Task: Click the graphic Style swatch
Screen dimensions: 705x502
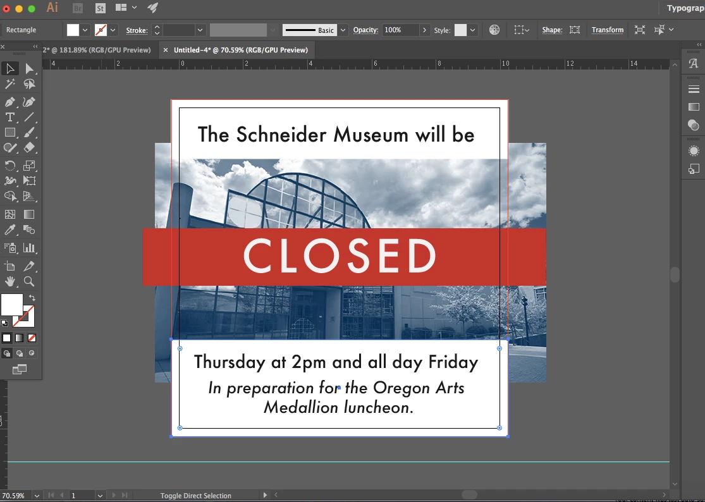Action: [x=460, y=30]
